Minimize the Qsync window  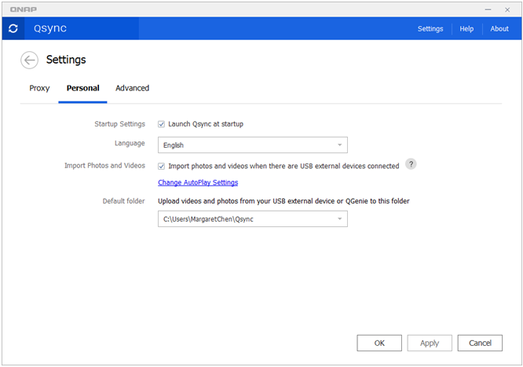(488, 9)
